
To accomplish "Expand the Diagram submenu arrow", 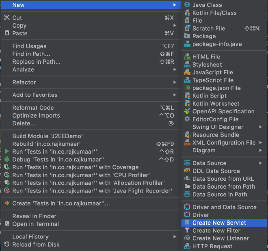I will pyautogui.click(x=260, y=150).
